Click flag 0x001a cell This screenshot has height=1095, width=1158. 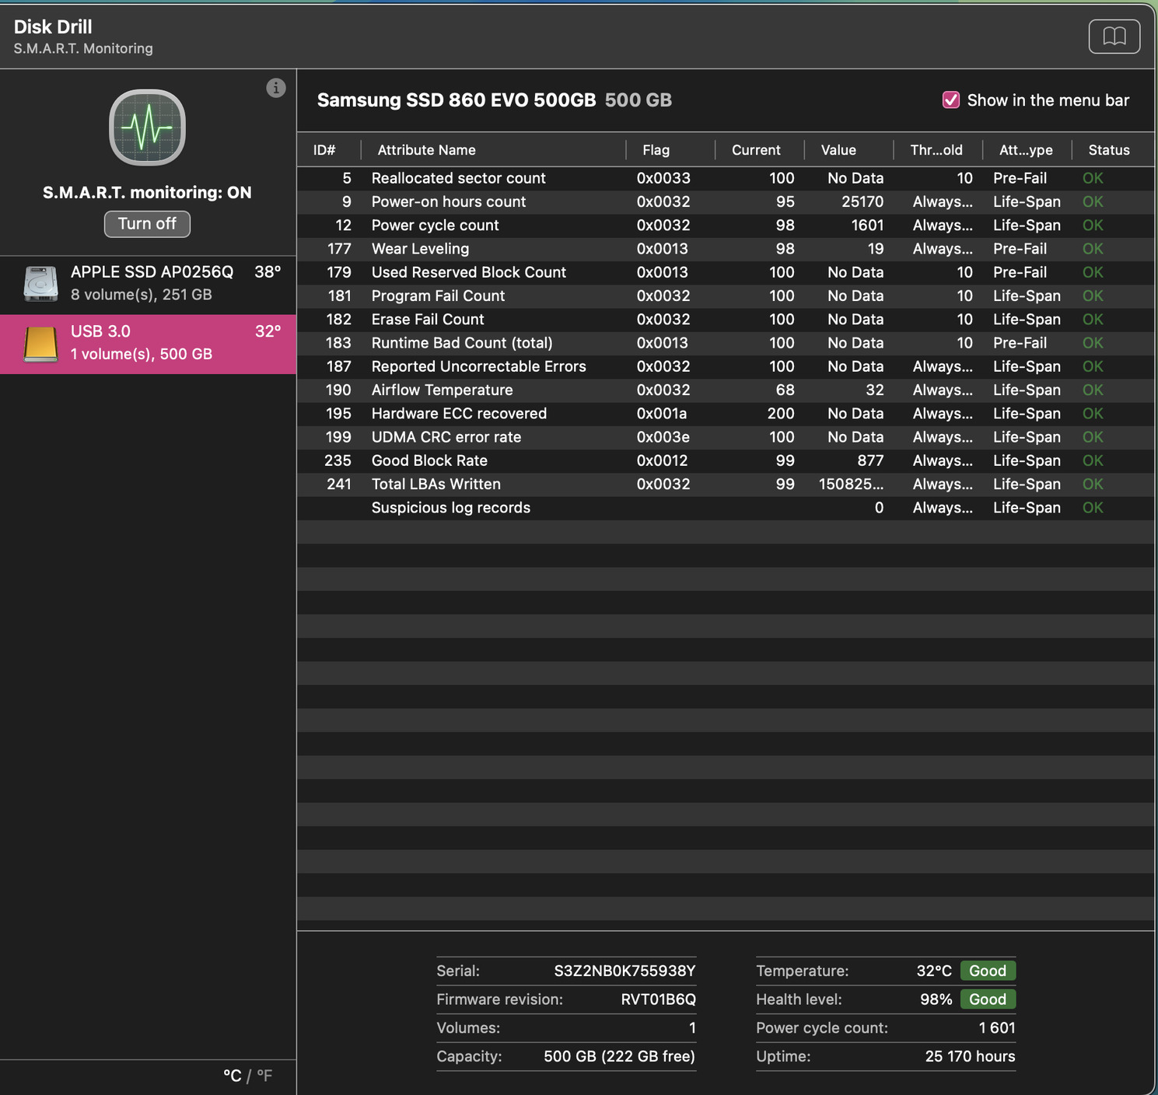662,413
